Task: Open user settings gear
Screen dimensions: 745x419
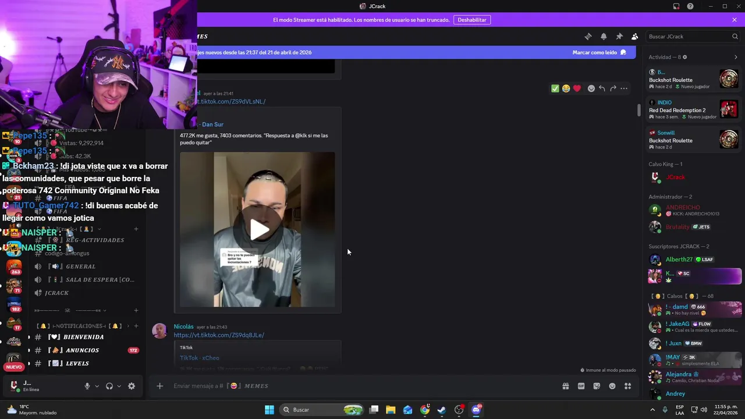Action: pos(132,386)
